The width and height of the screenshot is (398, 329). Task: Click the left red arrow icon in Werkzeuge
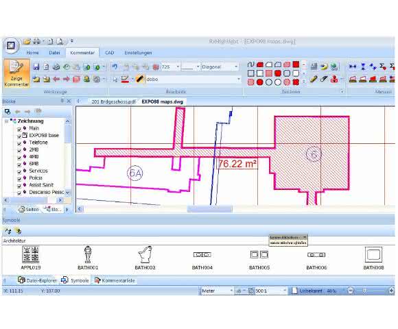tap(56, 80)
